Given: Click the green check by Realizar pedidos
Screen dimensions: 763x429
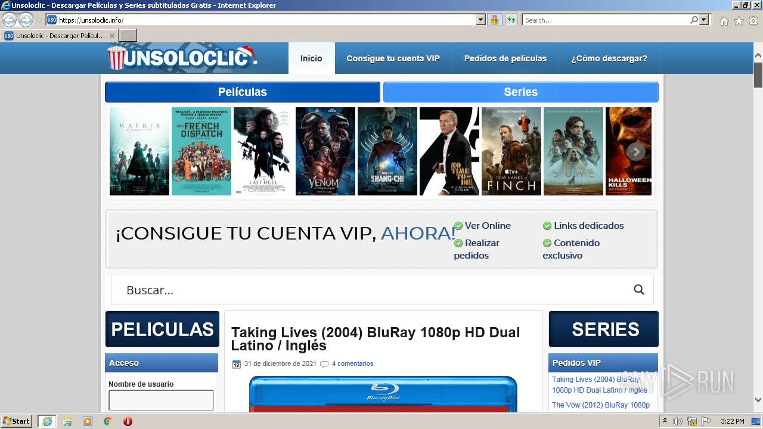Looking at the screenshot, I should 458,243.
